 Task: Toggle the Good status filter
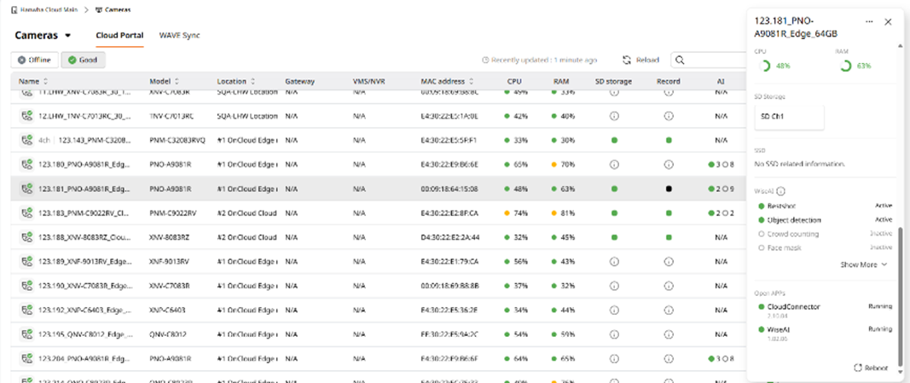[x=83, y=60]
